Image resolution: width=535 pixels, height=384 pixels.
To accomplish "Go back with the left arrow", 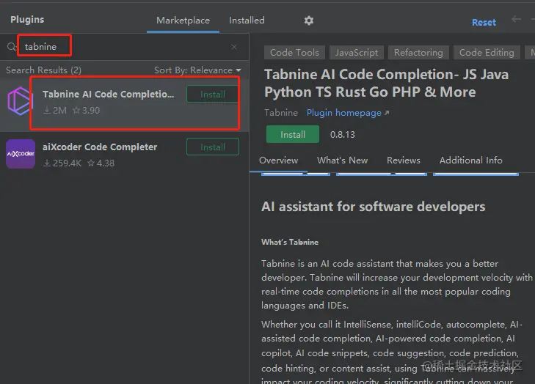I will click(x=516, y=20).
